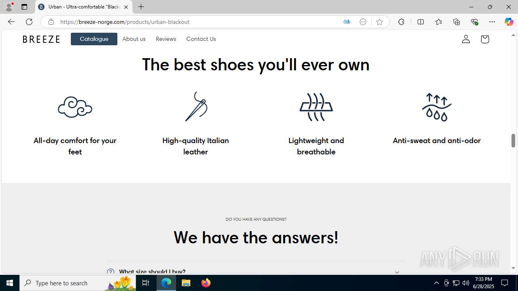Open tab actions menu icon
This screenshot has height=291, width=518.
pyautogui.click(x=24, y=7)
